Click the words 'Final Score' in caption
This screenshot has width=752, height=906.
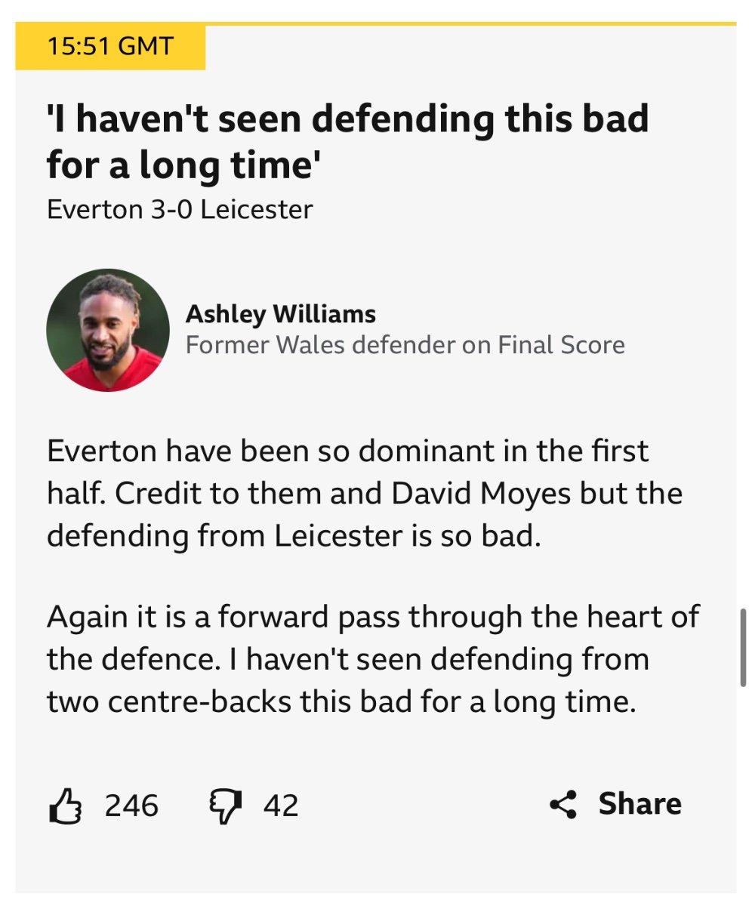(562, 346)
